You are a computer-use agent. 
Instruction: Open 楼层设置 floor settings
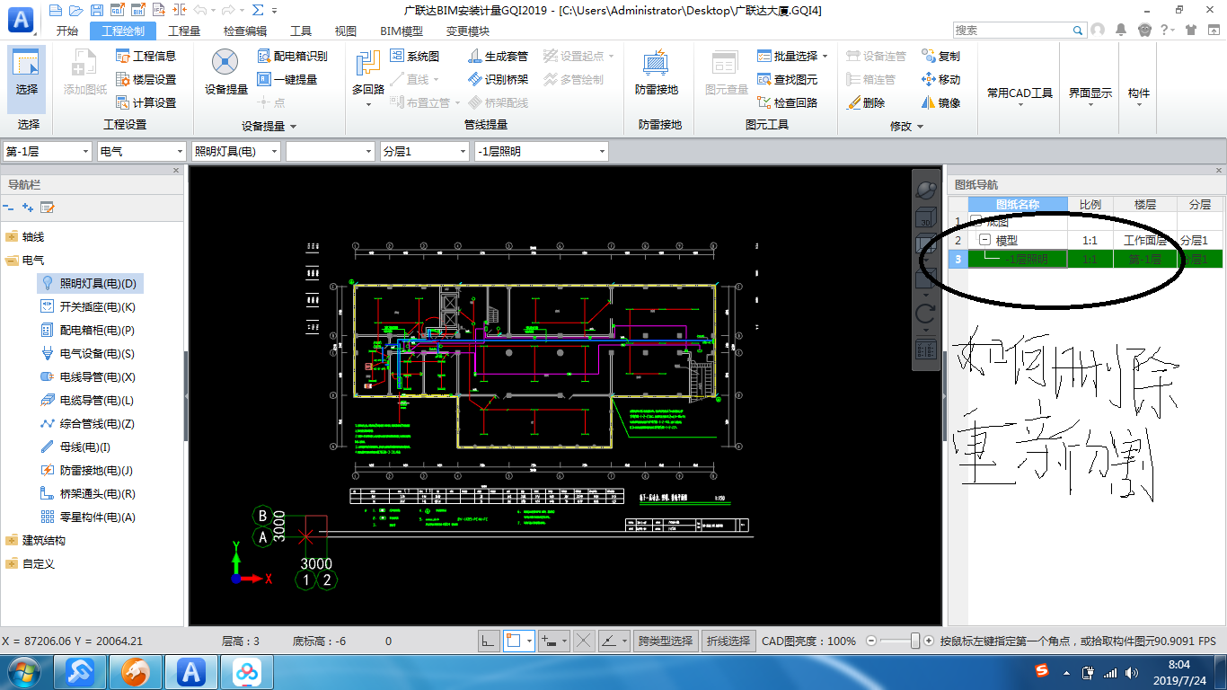click(x=146, y=79)
